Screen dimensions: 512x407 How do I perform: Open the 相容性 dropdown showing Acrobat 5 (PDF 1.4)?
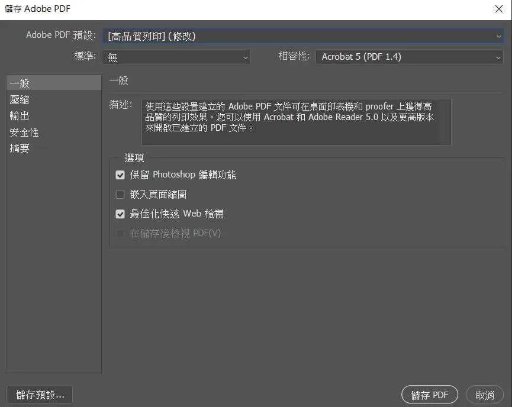[x=410, y=57]
